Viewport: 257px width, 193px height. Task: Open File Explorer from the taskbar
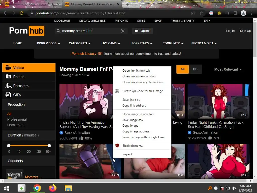pyautogui.click(x=68, y=188)
